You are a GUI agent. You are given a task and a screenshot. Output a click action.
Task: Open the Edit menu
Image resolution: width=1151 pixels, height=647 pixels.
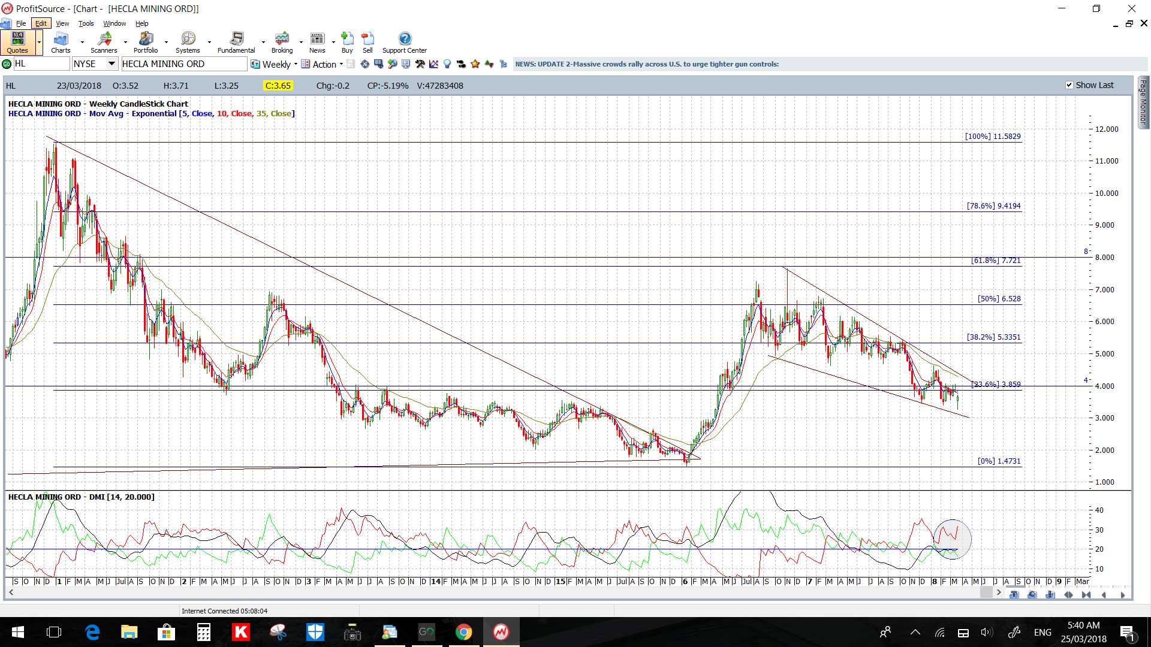coord(41,23)
